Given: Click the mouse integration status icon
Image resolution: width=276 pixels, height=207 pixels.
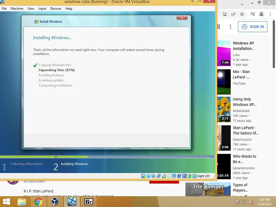Looking at the screenshot, I should pyautogui.click(x=189, y=176).
